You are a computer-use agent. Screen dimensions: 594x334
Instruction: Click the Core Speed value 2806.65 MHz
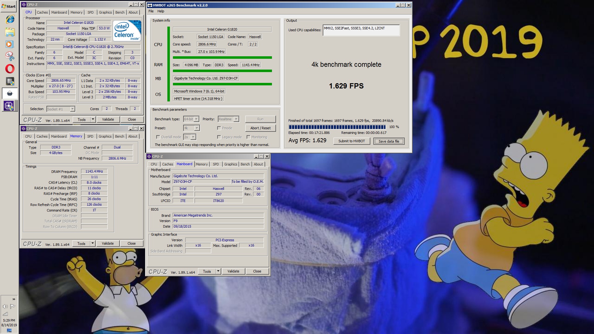point(61,80)
